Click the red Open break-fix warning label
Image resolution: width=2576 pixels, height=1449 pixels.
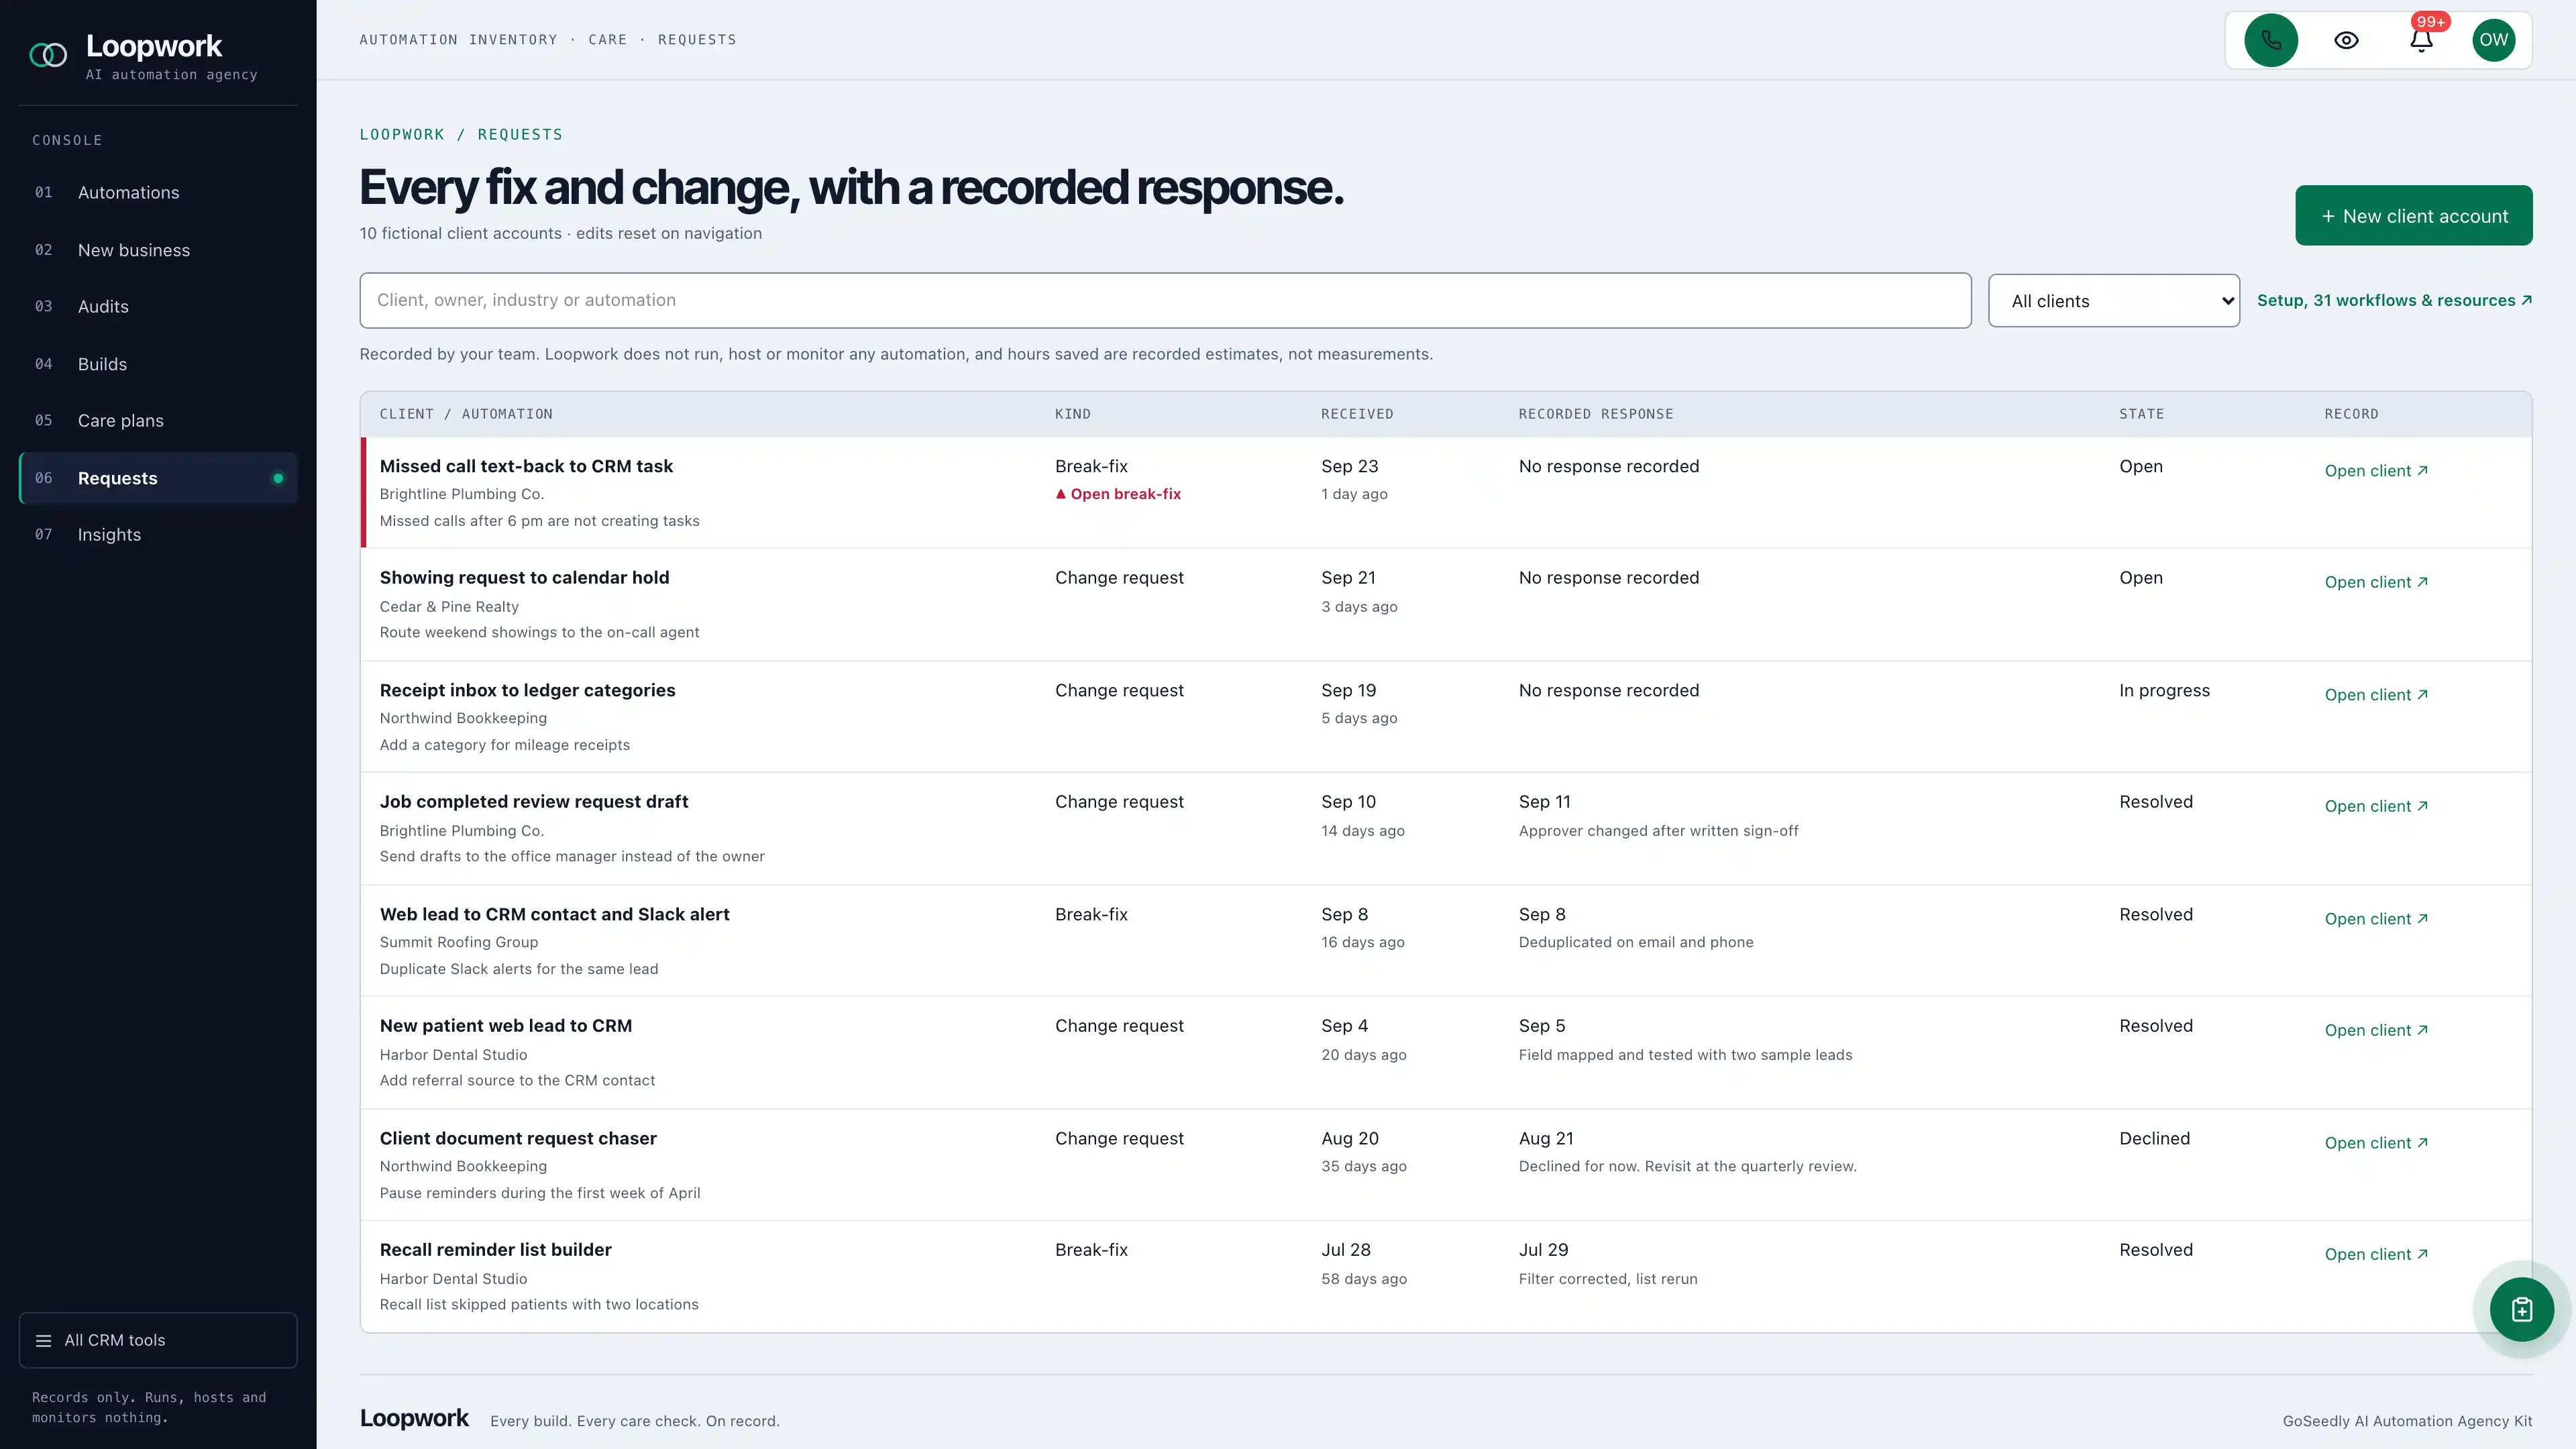pos(1118,494)
